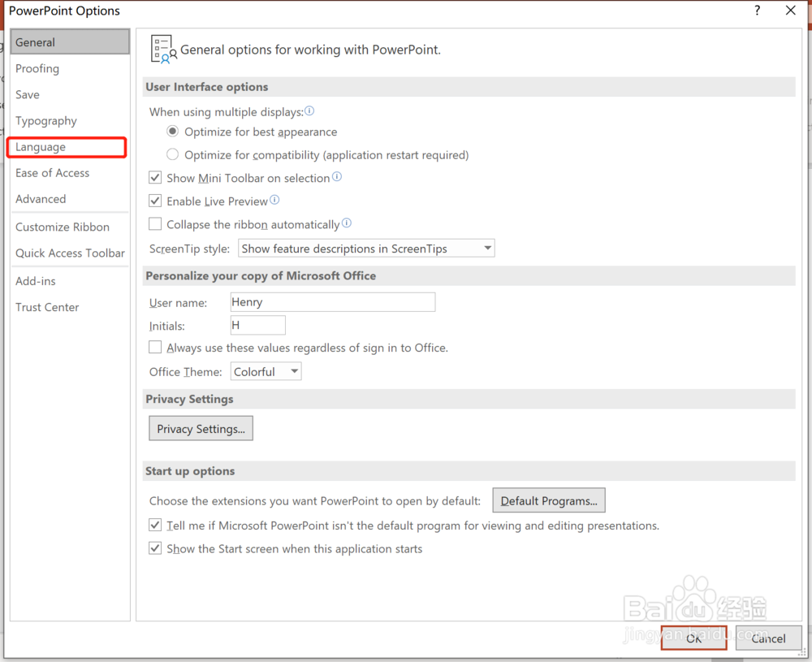
Task: Open the Save category
Action: click(70, 94)
